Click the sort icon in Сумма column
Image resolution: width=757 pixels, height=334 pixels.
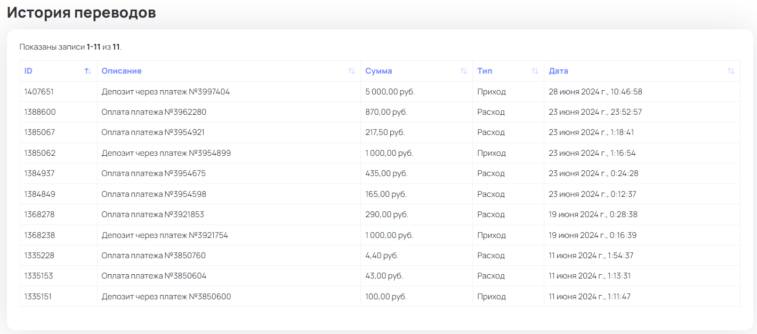pos(463,71)
